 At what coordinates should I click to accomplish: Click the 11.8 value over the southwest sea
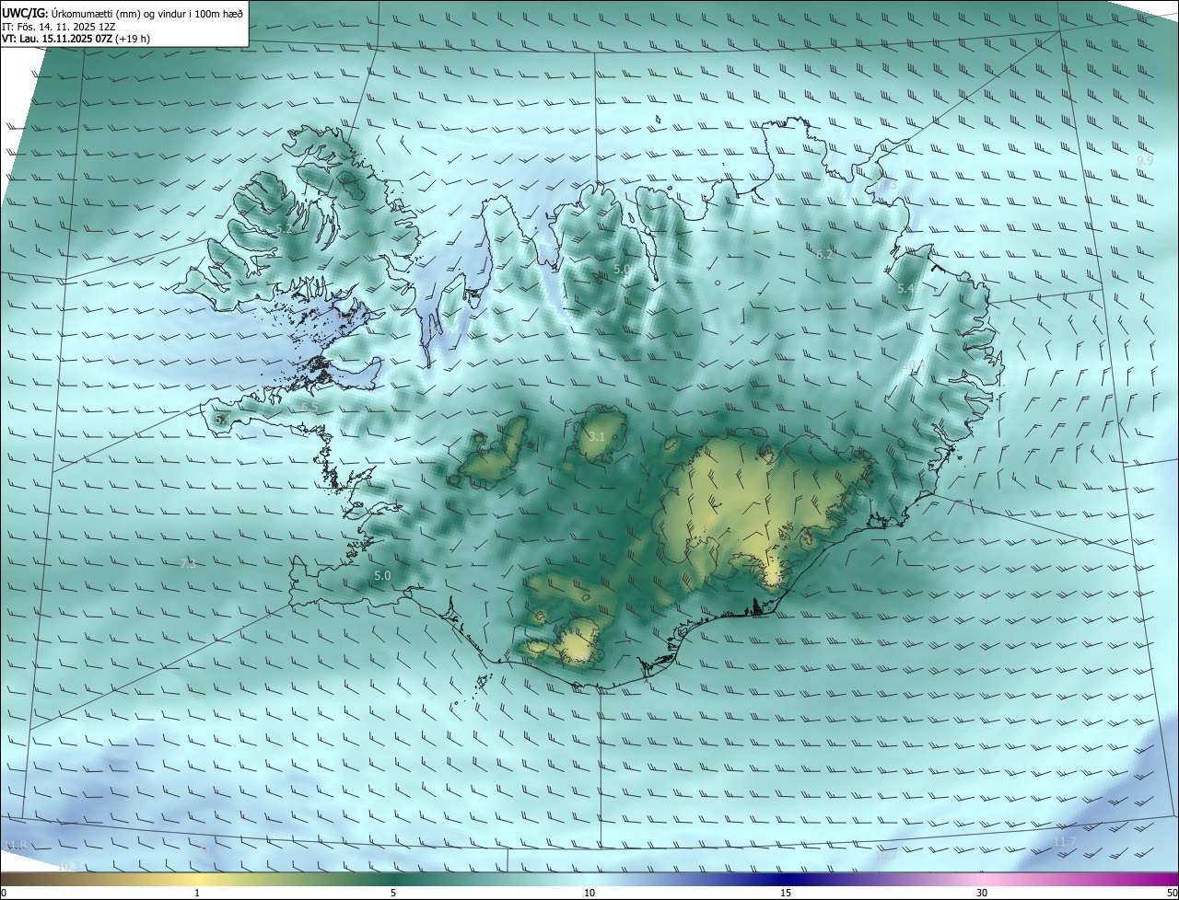[x=16, y=845]
